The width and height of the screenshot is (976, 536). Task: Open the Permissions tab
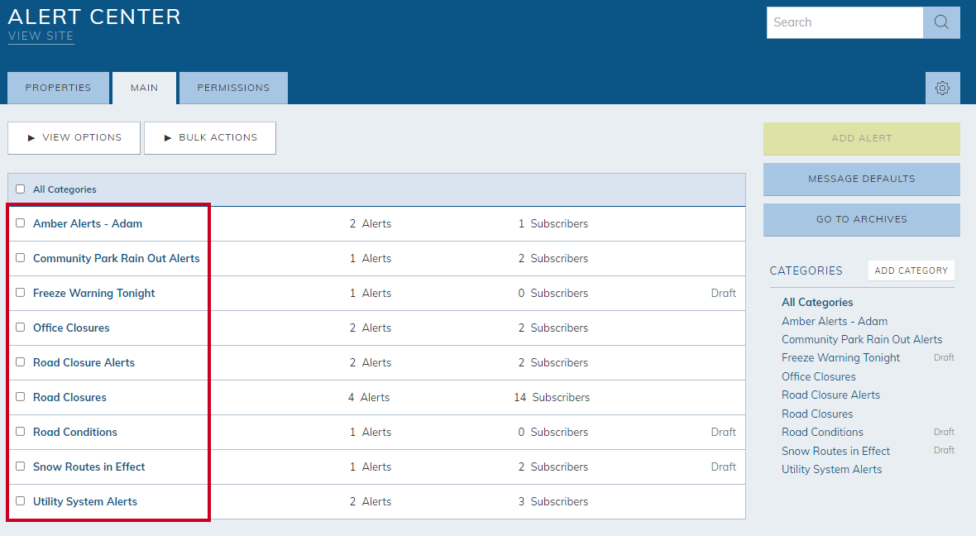(x=233, y=88)
